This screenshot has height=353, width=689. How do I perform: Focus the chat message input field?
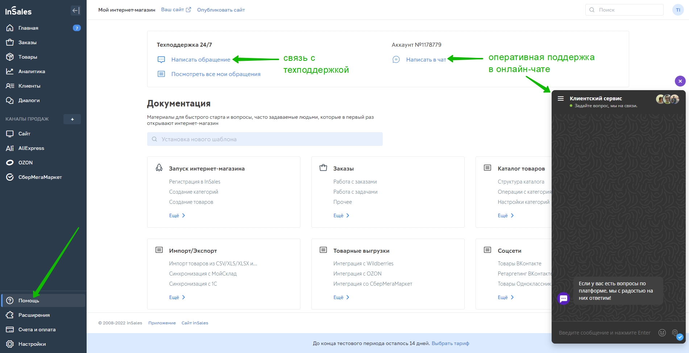(605, 333)
